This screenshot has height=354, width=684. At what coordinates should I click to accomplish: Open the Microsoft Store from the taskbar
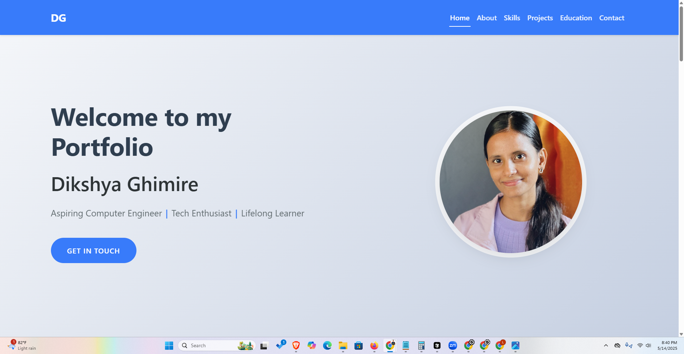358,345
